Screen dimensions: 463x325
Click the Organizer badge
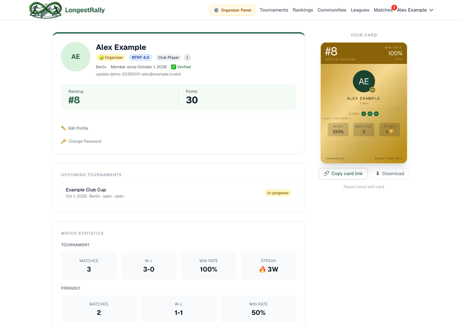[x=111, y=57]
